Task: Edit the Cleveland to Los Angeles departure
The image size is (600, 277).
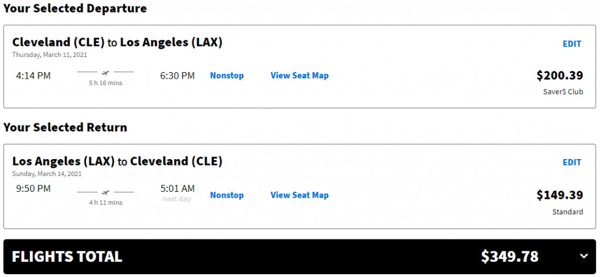Action: (572, 43)
